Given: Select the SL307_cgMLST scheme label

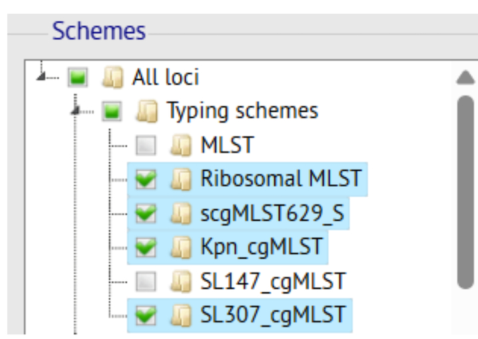Looking at the screenshot, I should [273, 314].
